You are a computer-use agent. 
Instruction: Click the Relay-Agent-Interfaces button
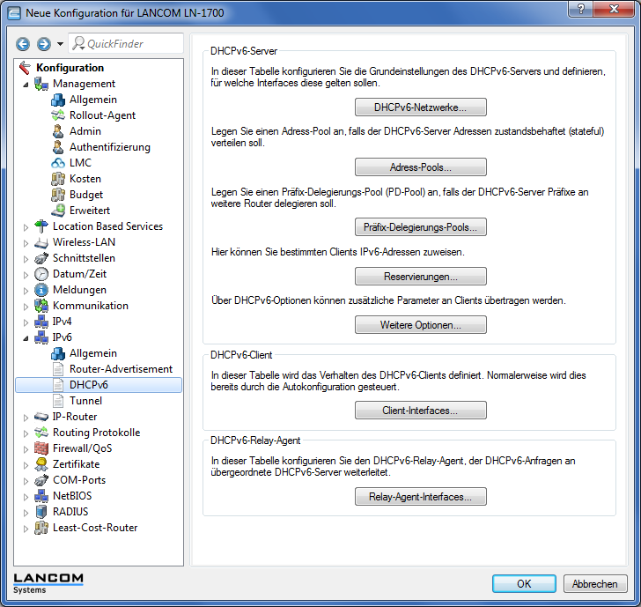point(420,497)
